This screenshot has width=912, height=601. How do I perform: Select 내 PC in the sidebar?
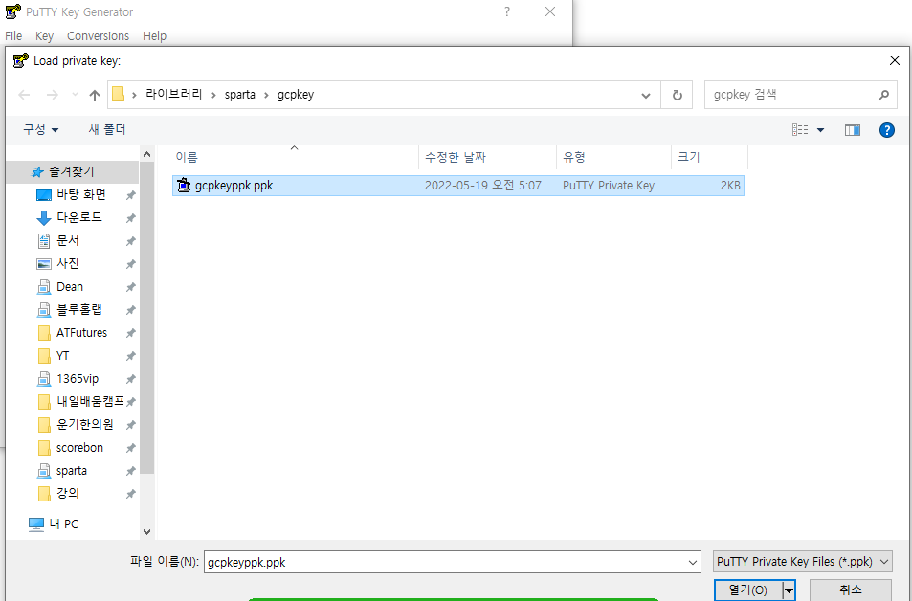(63, 524)
